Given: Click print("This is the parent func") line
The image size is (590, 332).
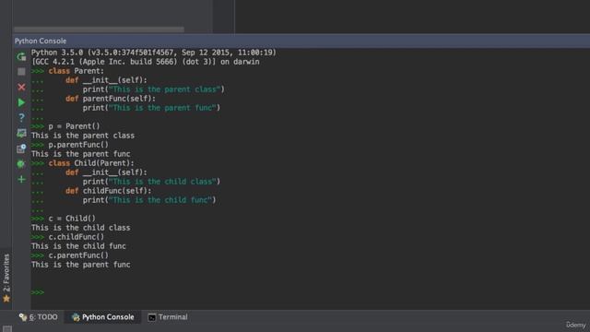Looking at the screenshot, I should (x=151, y=108).
